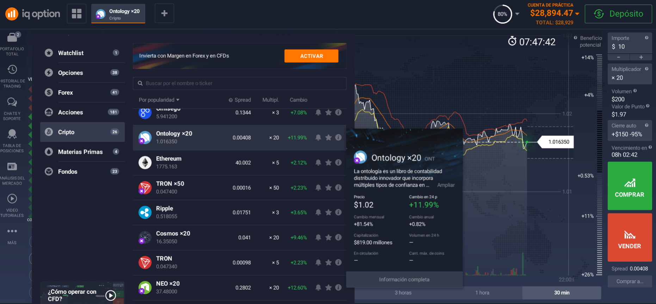
Task: Click Valor de Punto help icon
Action: point(648,106)
